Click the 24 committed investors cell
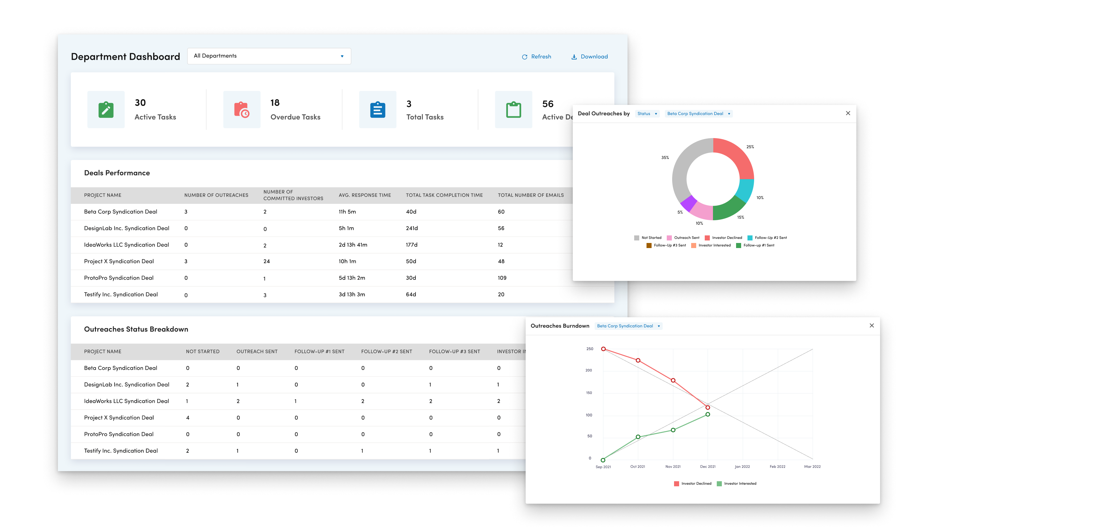Screen dimensions: 1100x528 (x=266, y=261)
